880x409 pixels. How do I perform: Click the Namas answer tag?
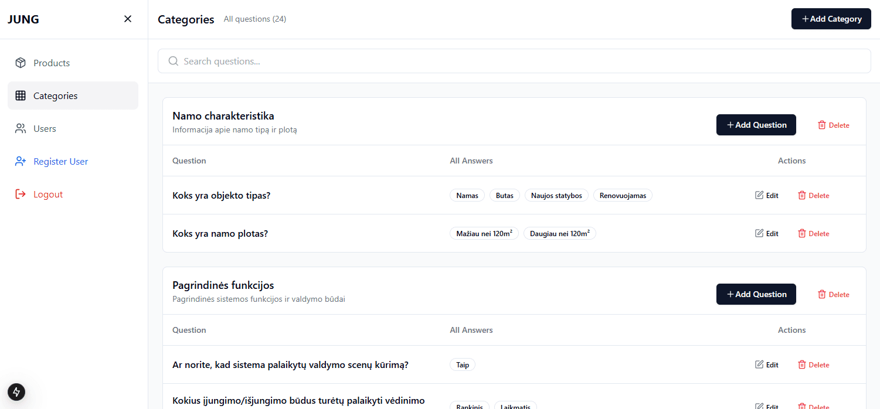pyautogui.click(x=467, y=195)
